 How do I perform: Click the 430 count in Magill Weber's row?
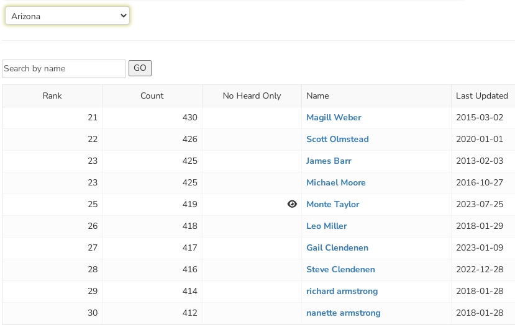[189, 117]
